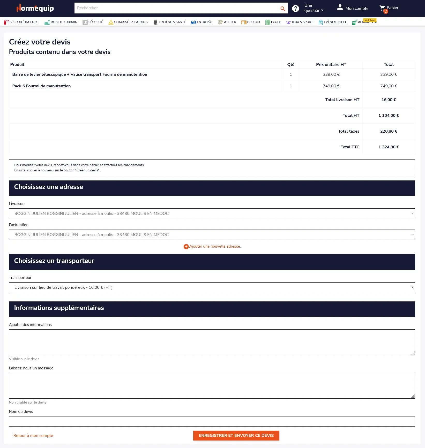Open the Mobilier Urbain menu

click(61, 22)
